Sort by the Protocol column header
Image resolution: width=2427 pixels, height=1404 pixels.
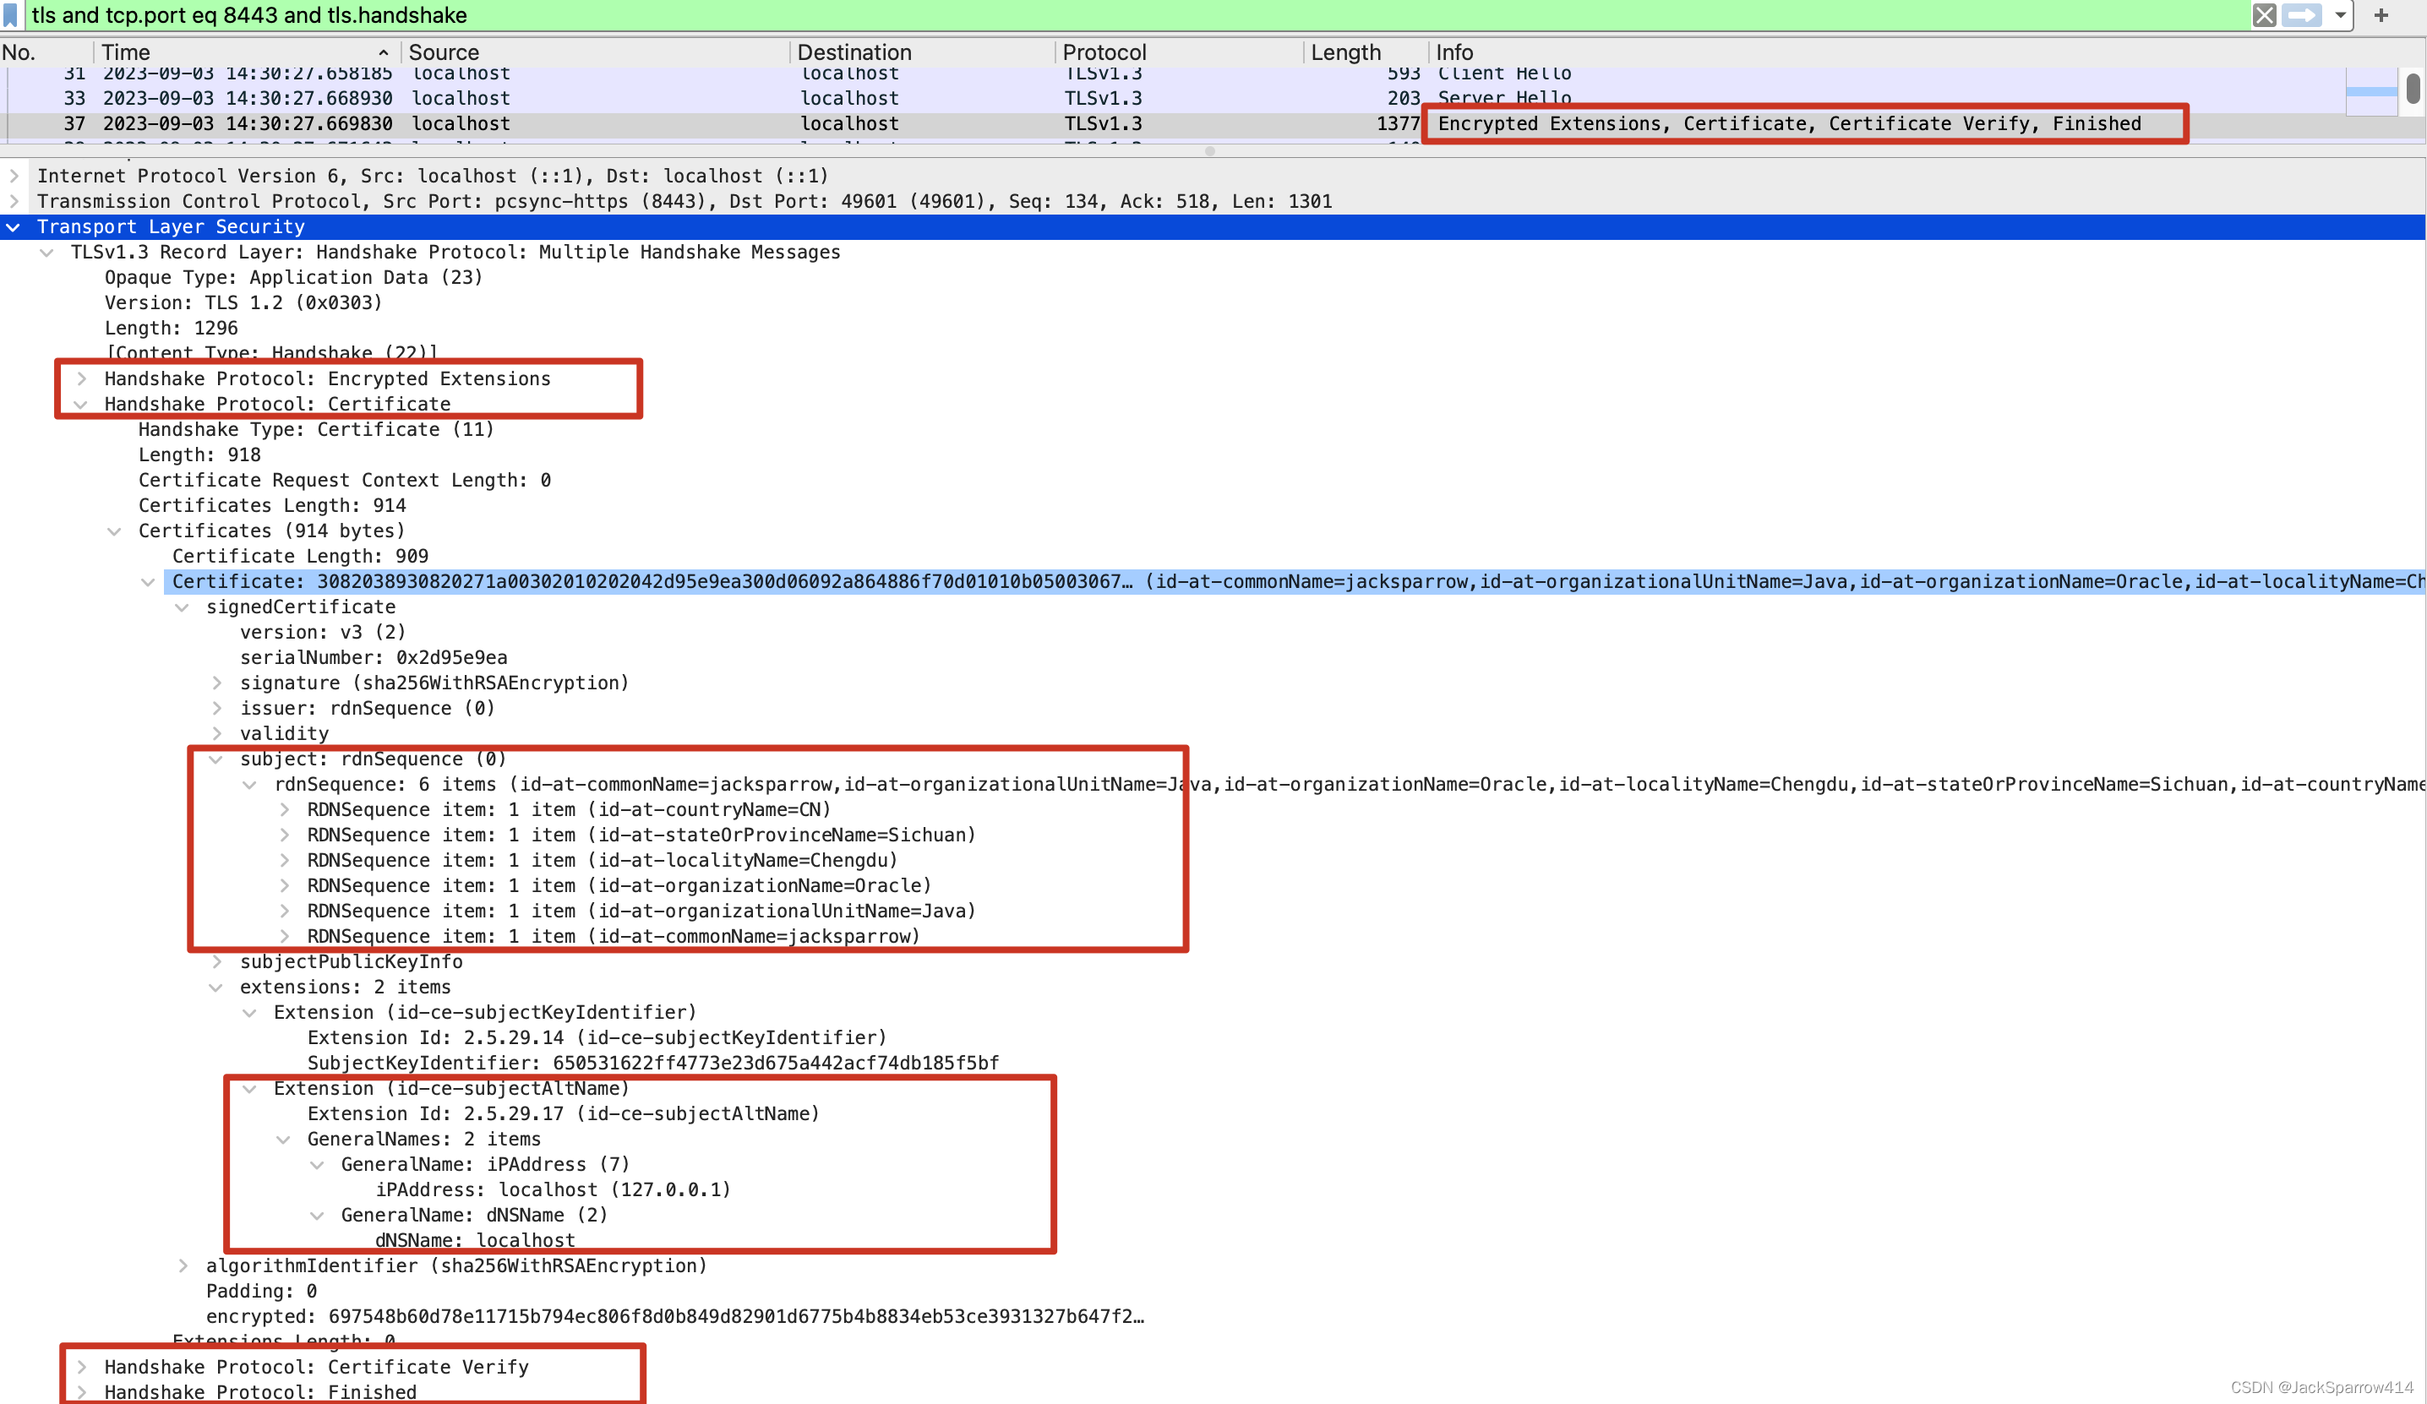click(1179, 52)
